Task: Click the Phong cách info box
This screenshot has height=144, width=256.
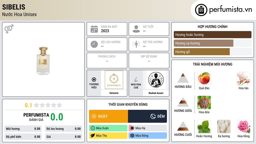Action: pyautogui.click(x=107, y=60)
